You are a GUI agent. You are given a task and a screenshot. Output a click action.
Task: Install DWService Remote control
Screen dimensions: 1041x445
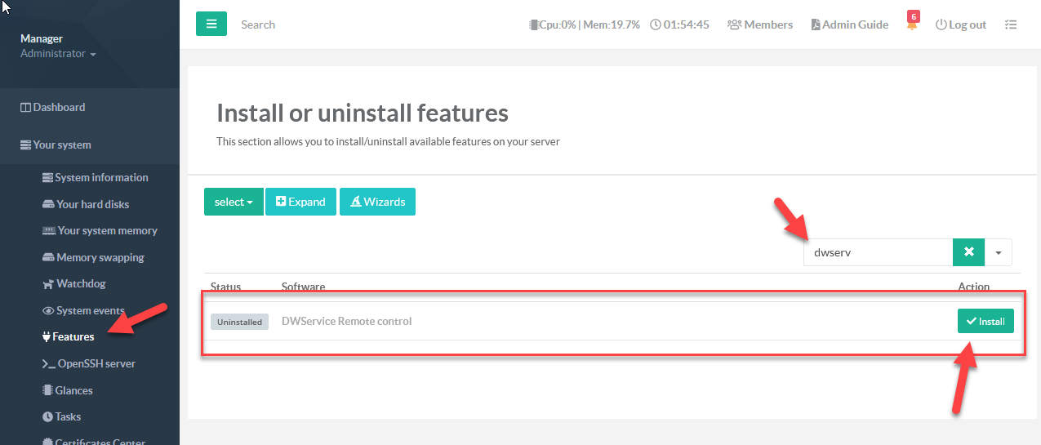click(985, 322)
